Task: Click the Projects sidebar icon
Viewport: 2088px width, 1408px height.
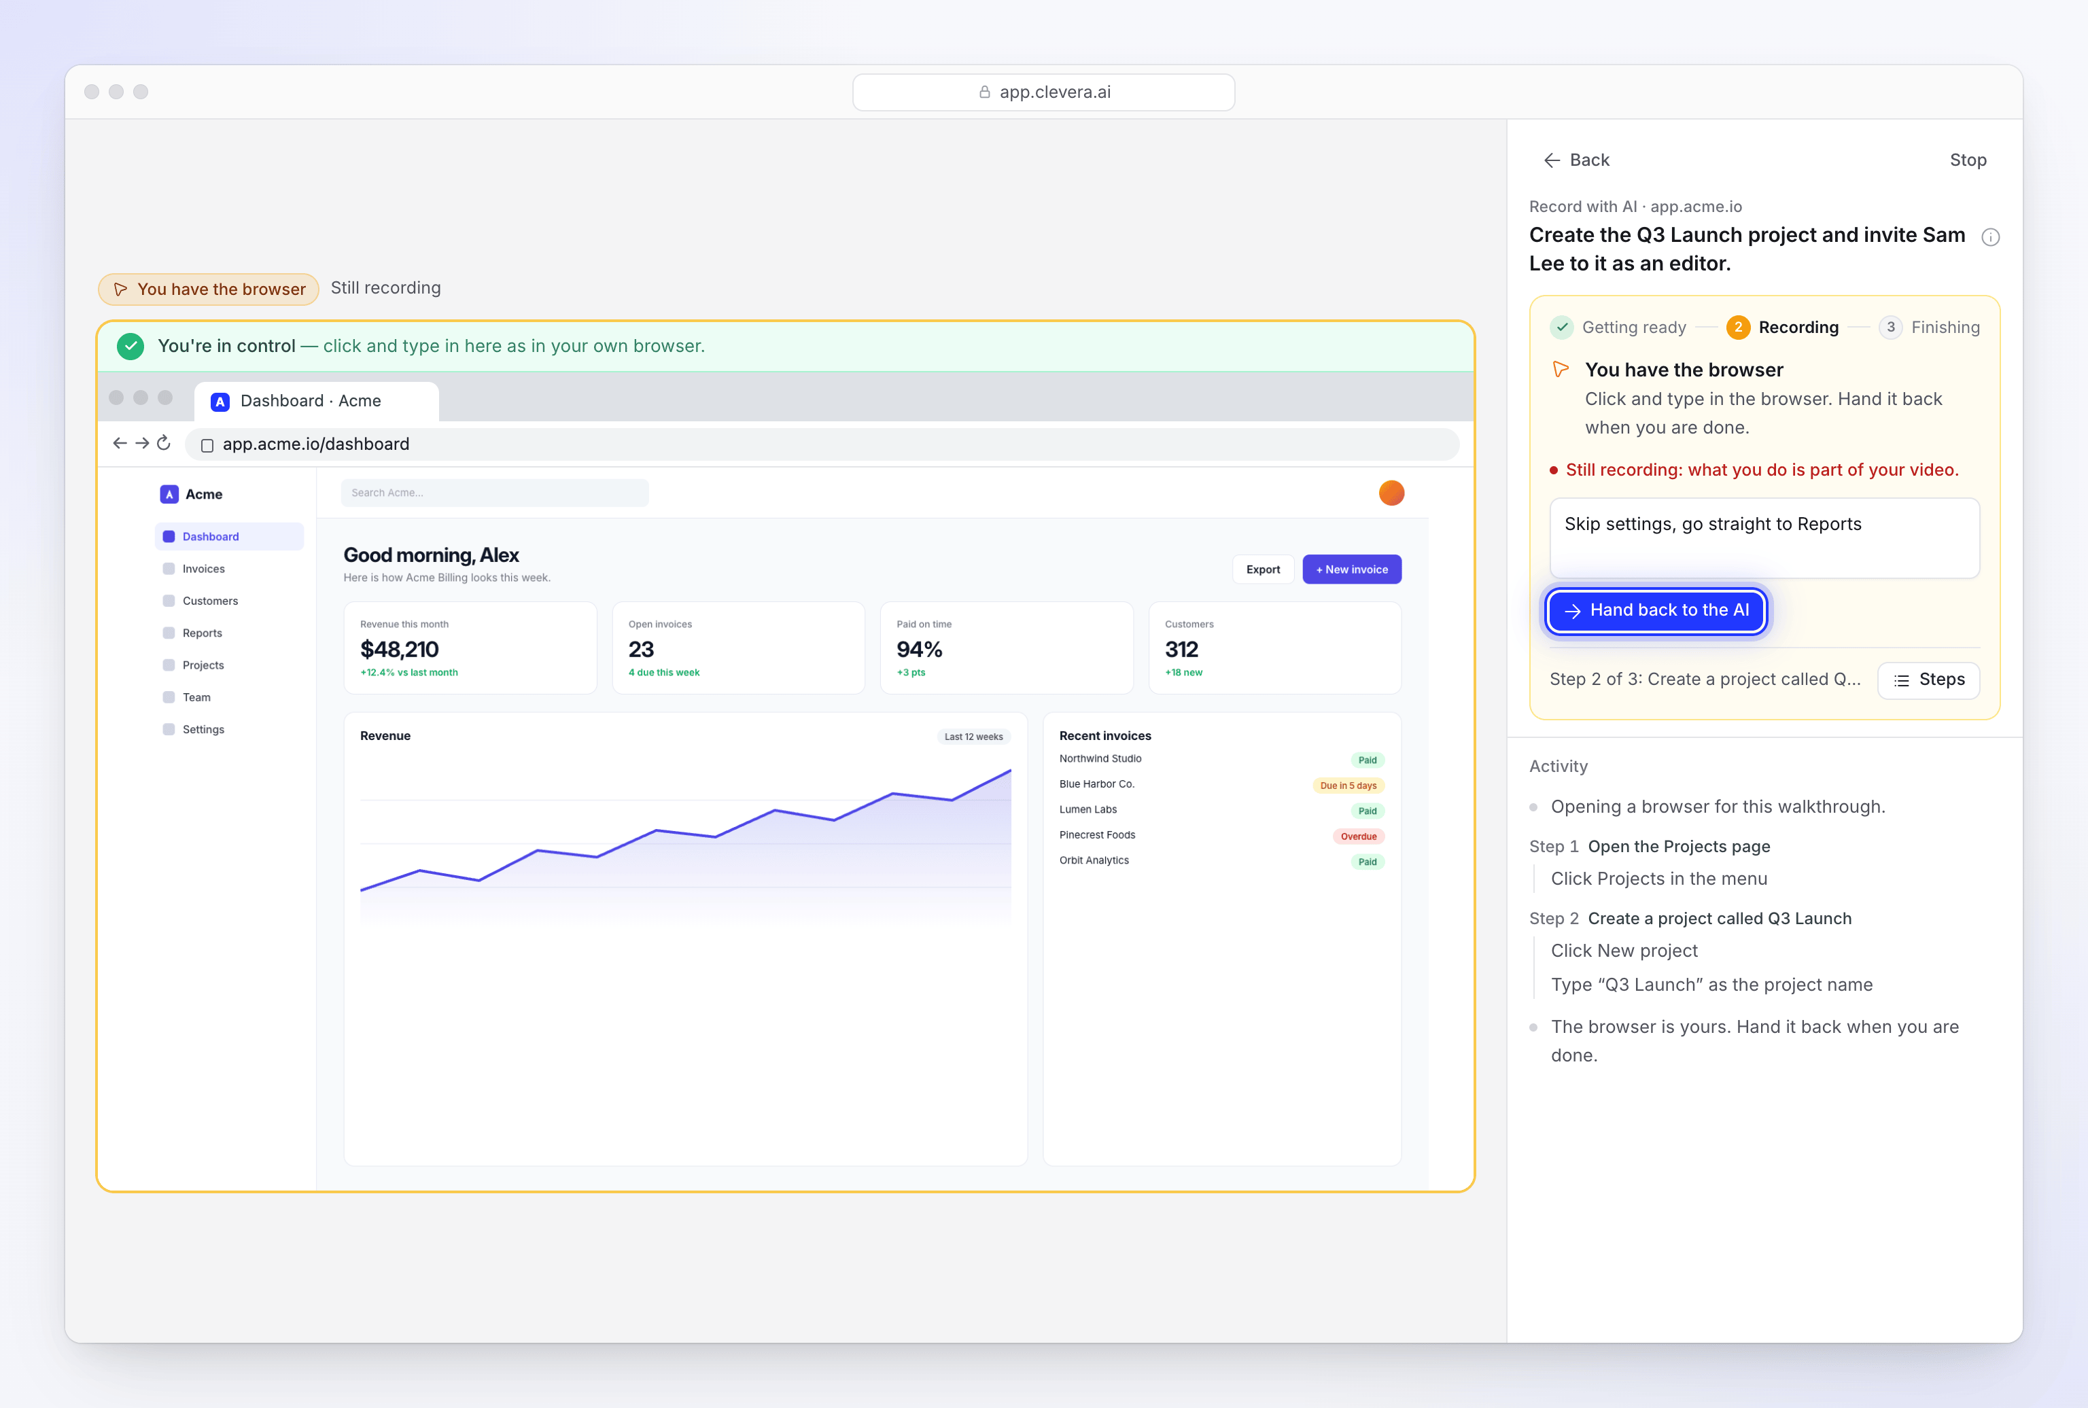Action: 168,665
